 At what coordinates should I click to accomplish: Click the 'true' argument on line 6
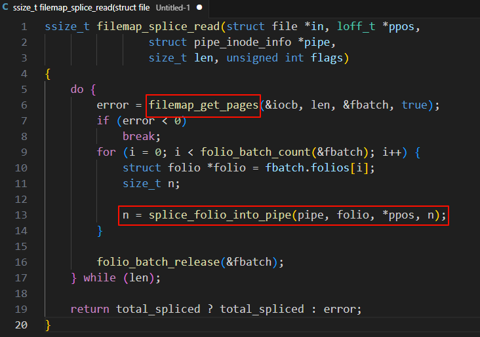[414, 105]
